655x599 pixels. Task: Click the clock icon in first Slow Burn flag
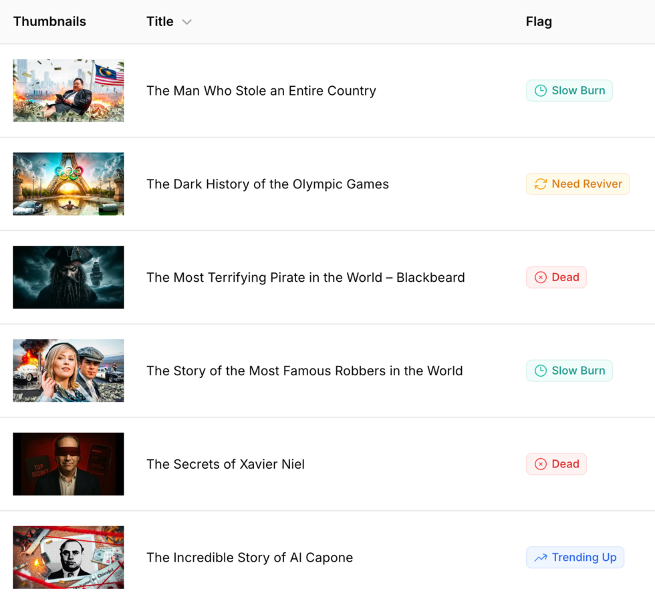541,91
